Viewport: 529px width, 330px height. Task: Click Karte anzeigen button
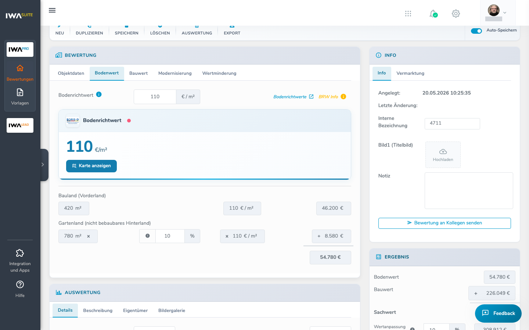click(x=91, y=166)
